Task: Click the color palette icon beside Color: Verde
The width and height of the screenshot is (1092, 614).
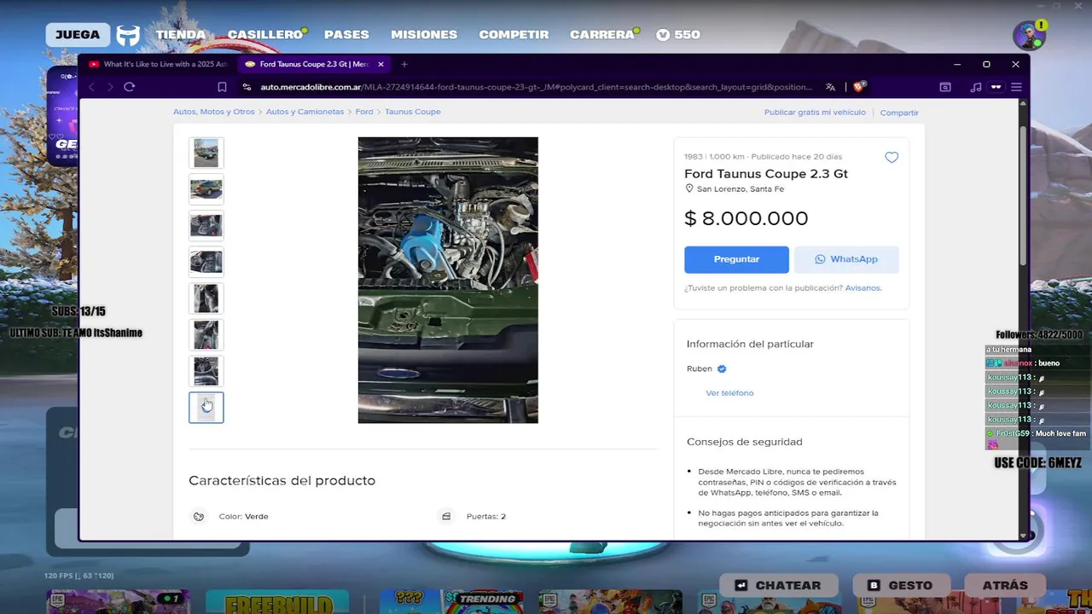Action: click(x=199, y=516)
